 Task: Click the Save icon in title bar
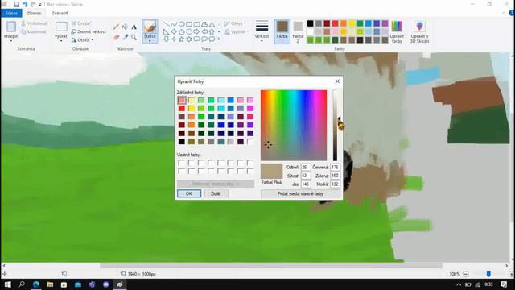coord(16,4)
